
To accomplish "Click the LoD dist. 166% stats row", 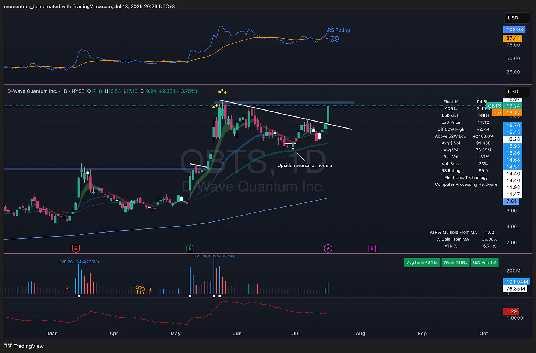I will [466, 116].
